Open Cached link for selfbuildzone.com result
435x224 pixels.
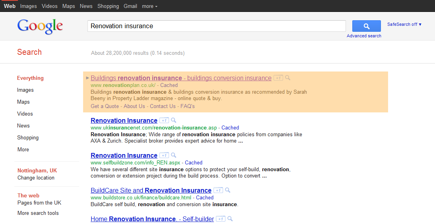click(x=194, y=163)
